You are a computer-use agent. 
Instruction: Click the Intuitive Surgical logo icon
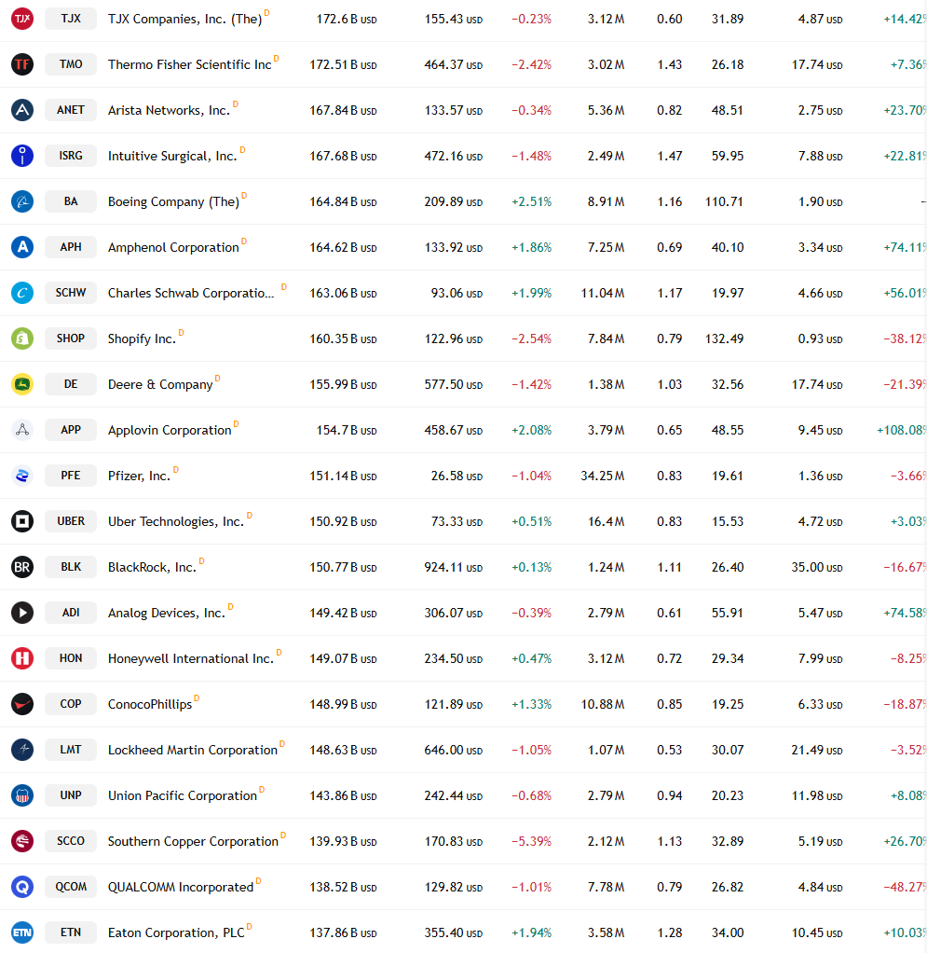point(22,156)
